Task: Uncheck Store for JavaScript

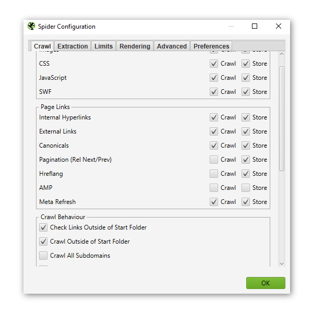Action: coord(246,78)
